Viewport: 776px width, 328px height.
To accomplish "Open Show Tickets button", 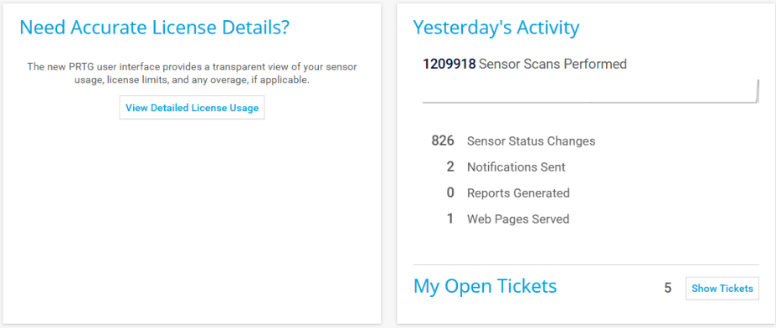I will (722, 289).
